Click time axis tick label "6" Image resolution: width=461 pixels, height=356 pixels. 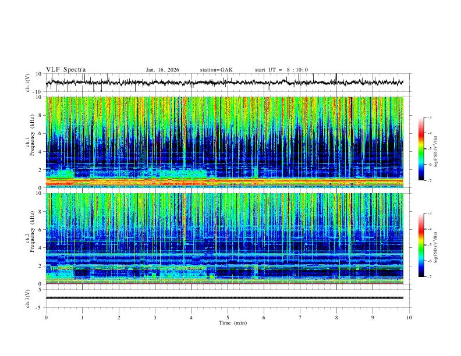coord(264,318)
